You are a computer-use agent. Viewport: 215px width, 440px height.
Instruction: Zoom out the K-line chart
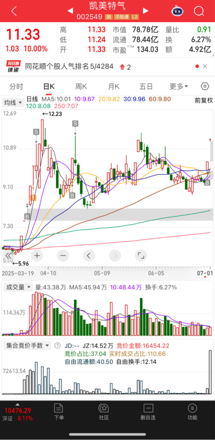click(x=63, y=255)
